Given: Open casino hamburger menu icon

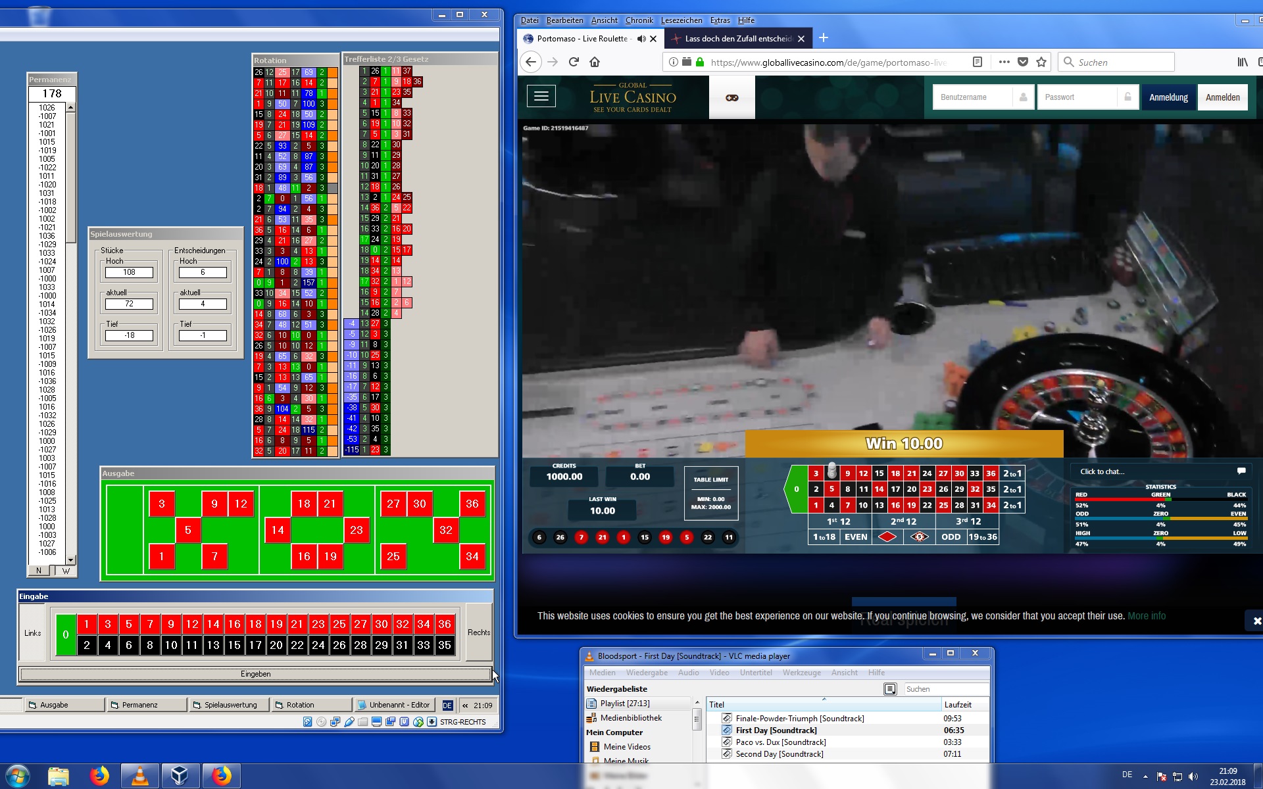Looking at the screenshot, I should (541, 97).
